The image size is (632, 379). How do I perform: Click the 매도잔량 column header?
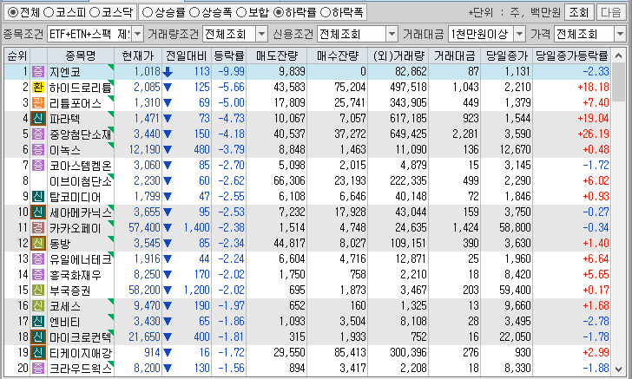coord(276,56)
